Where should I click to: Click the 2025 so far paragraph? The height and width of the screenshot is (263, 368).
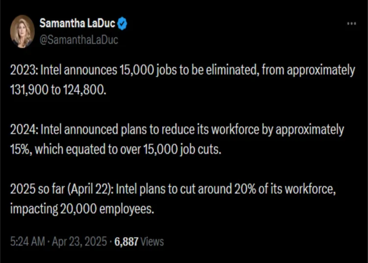point(173,199)
